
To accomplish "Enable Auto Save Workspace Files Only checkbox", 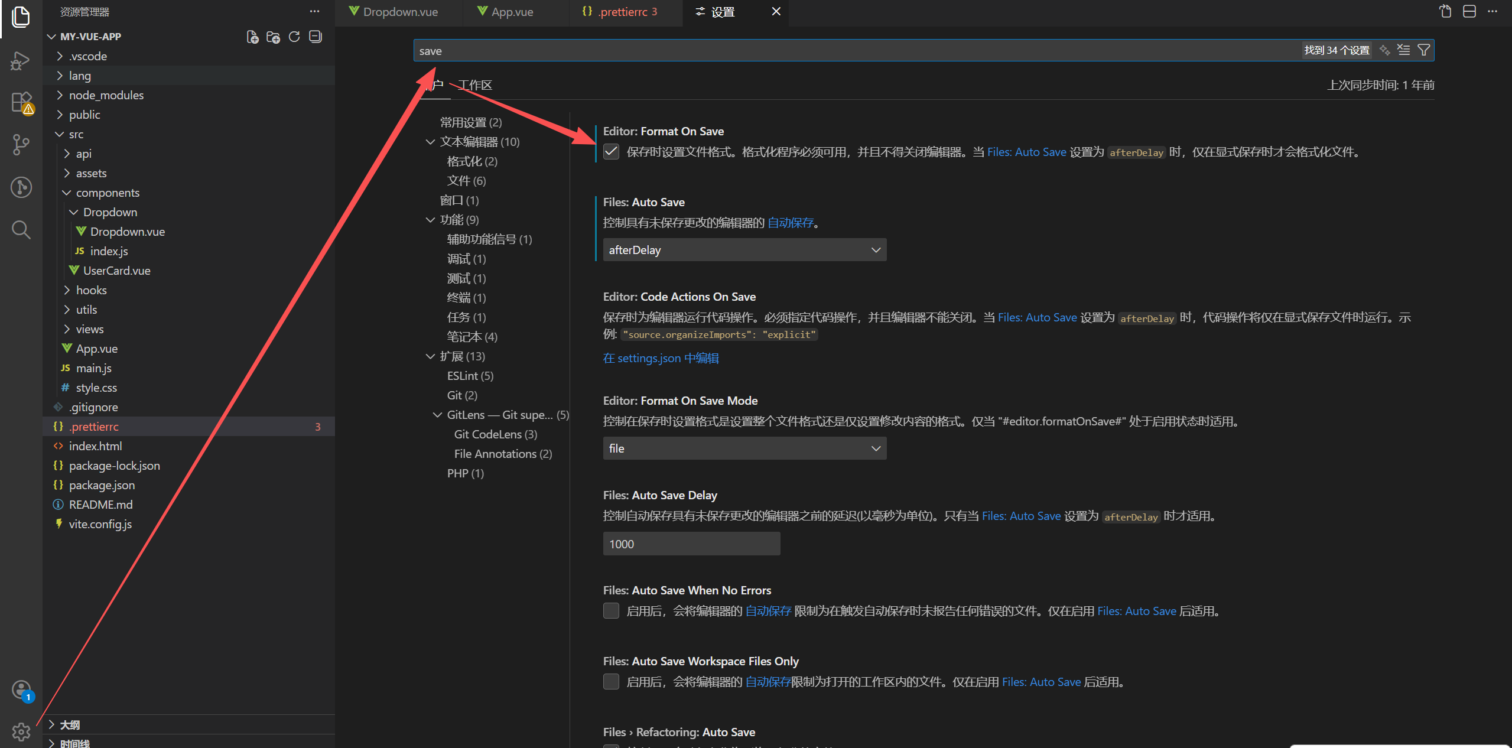I will pos(611,682).
